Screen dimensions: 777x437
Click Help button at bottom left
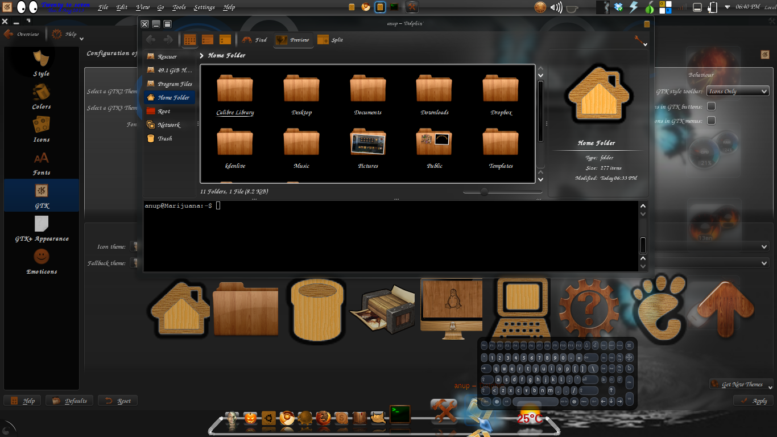(23, 401)
